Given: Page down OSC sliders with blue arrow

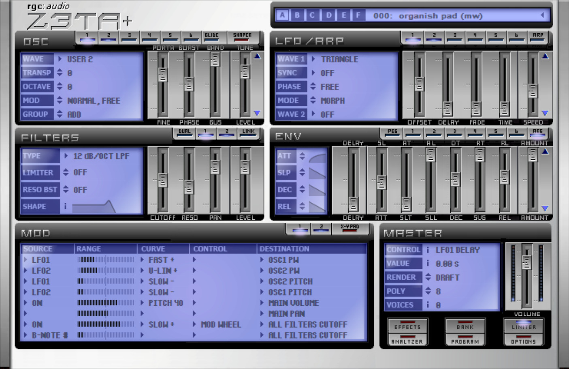Looking at the screenshot, I should click(257, 113).
